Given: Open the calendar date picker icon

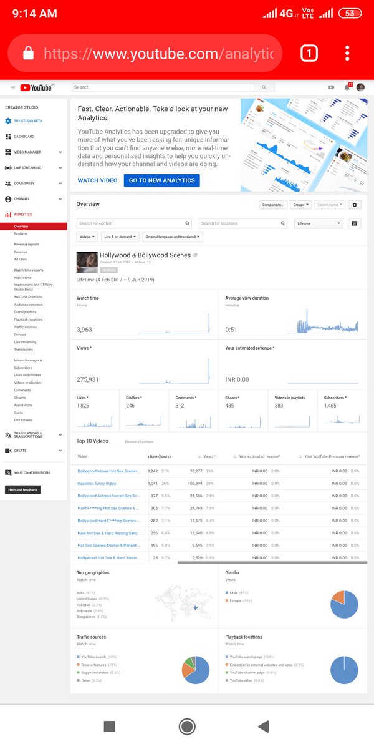Looking at the screenshot, I should [355, 223].
